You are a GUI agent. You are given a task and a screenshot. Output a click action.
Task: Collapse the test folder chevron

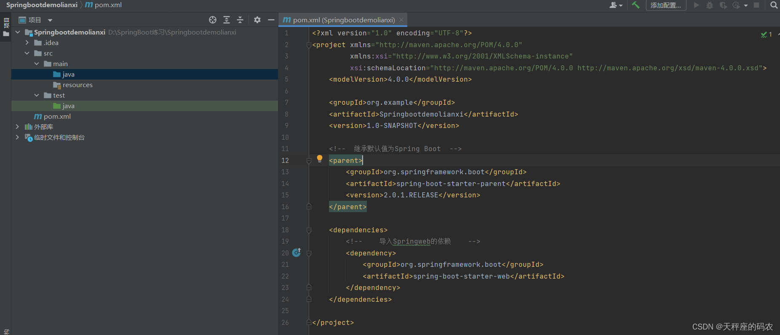click(x=37, y=95)
